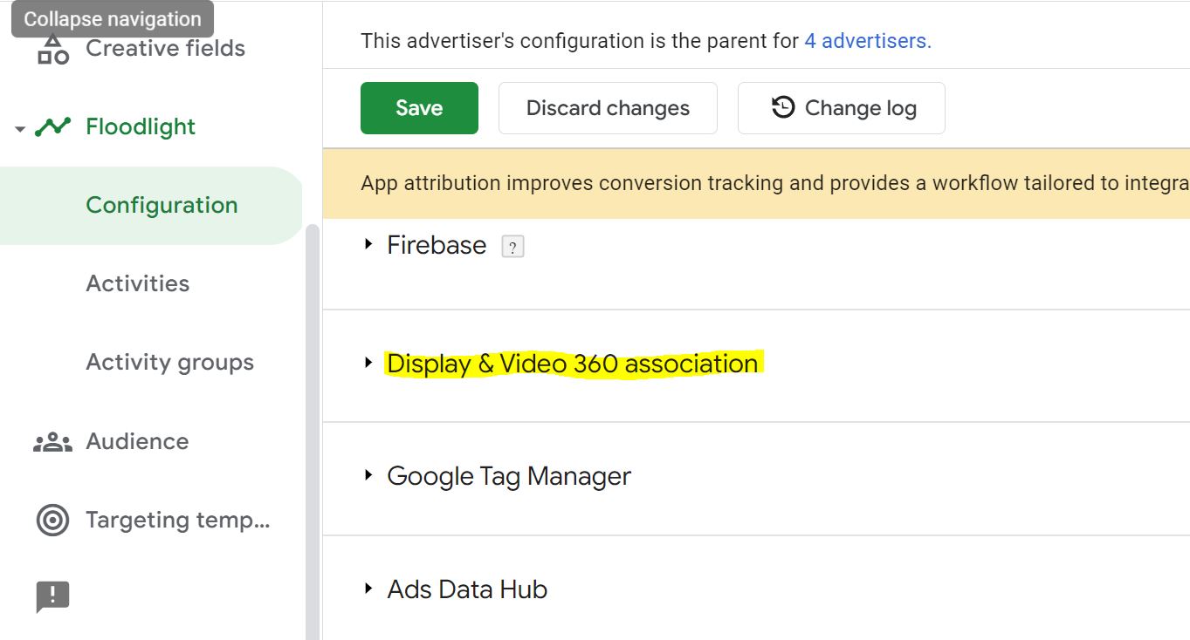Click the Targeting templates bullseye icon
The height and width of the screenshot is (640, 1190).
[x=52, y=521]
